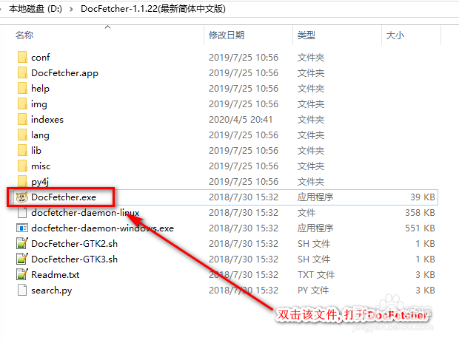The height and width of the screenshot is (343, 459).
Task: Select the search.py file name
Action: coord(51,291)
